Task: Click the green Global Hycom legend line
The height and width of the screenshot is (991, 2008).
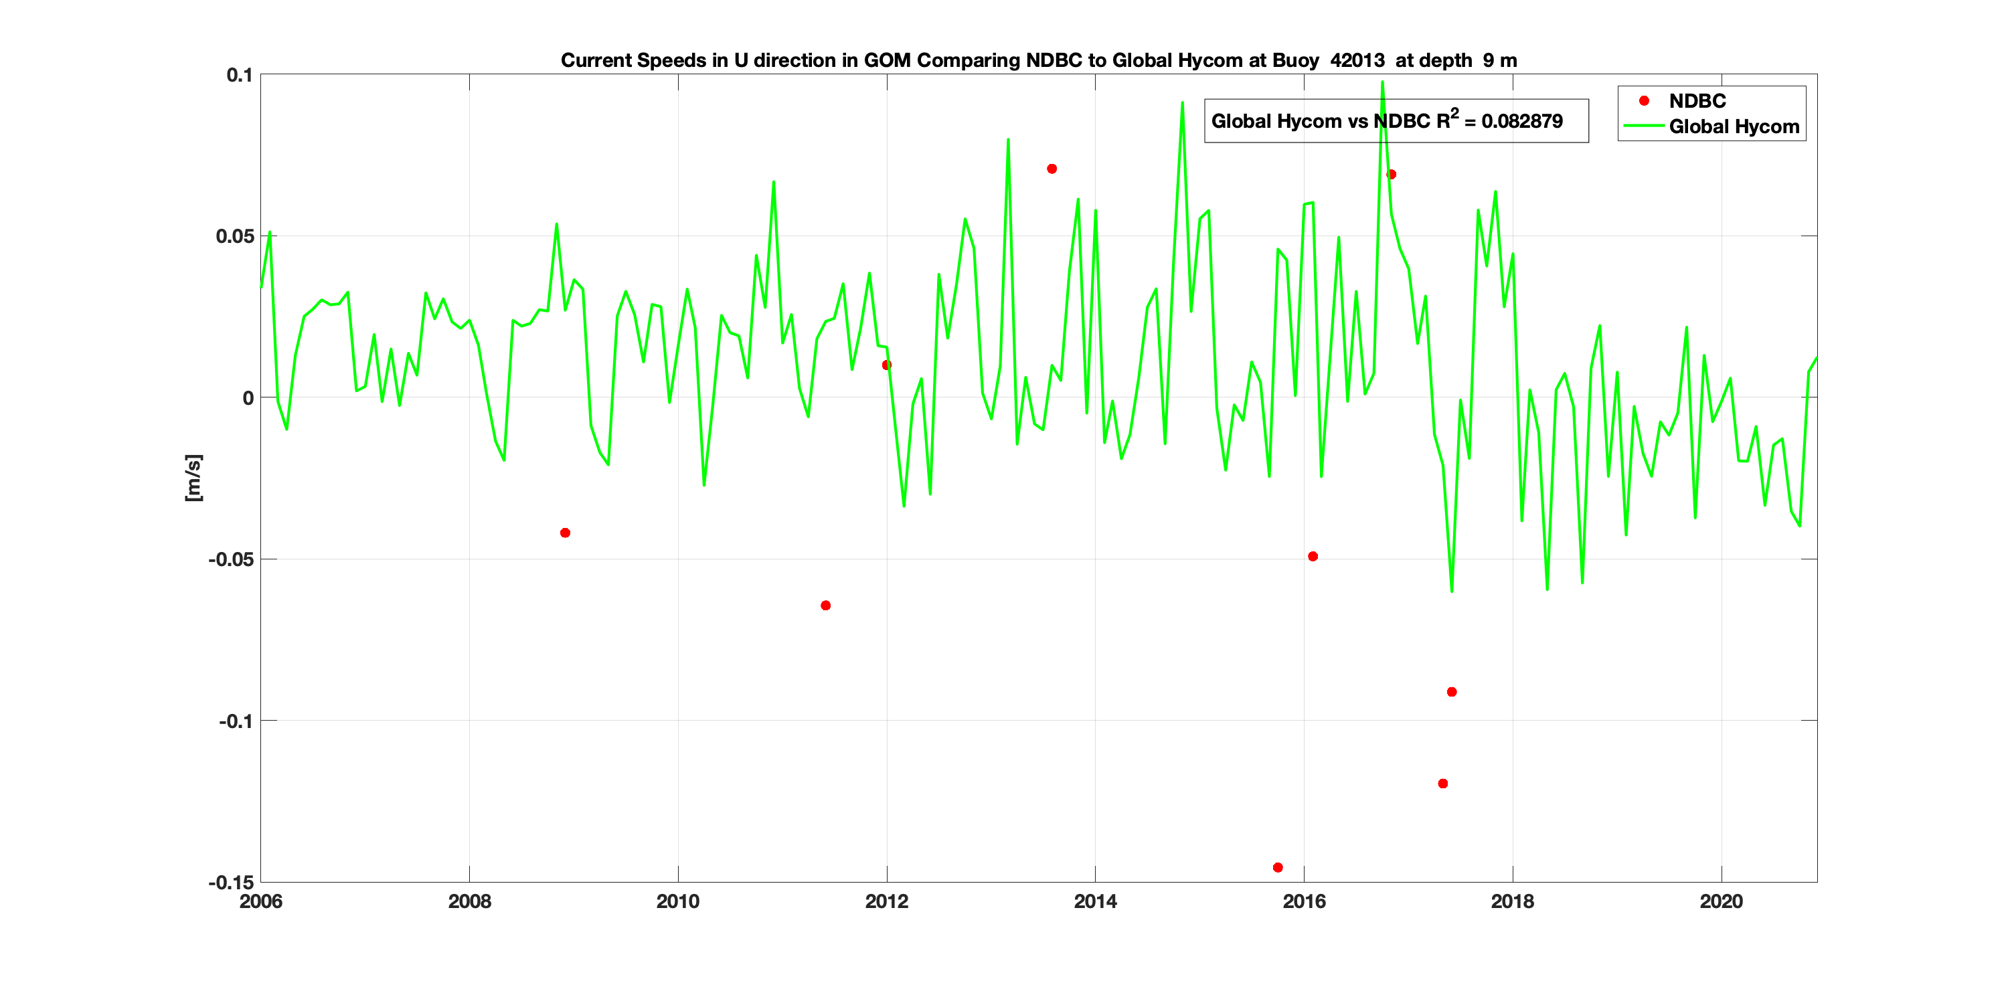Action: coord(1643,126)
